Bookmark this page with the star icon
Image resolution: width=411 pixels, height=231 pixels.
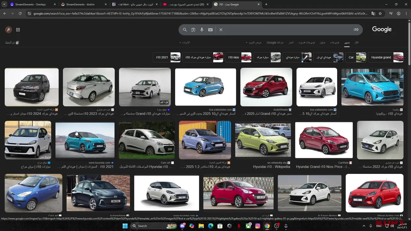(x=380, y=13)
